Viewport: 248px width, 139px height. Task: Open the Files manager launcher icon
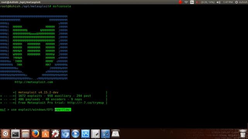25,134
